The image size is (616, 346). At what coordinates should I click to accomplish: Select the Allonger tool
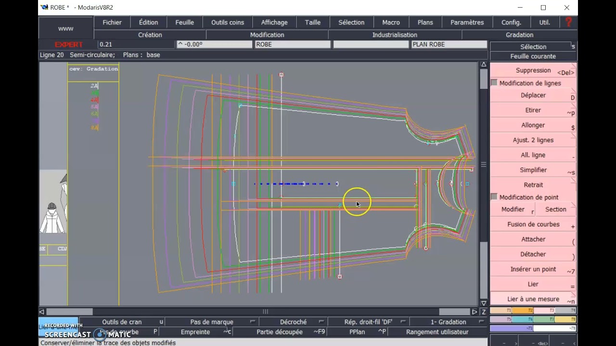coord(533,125)
